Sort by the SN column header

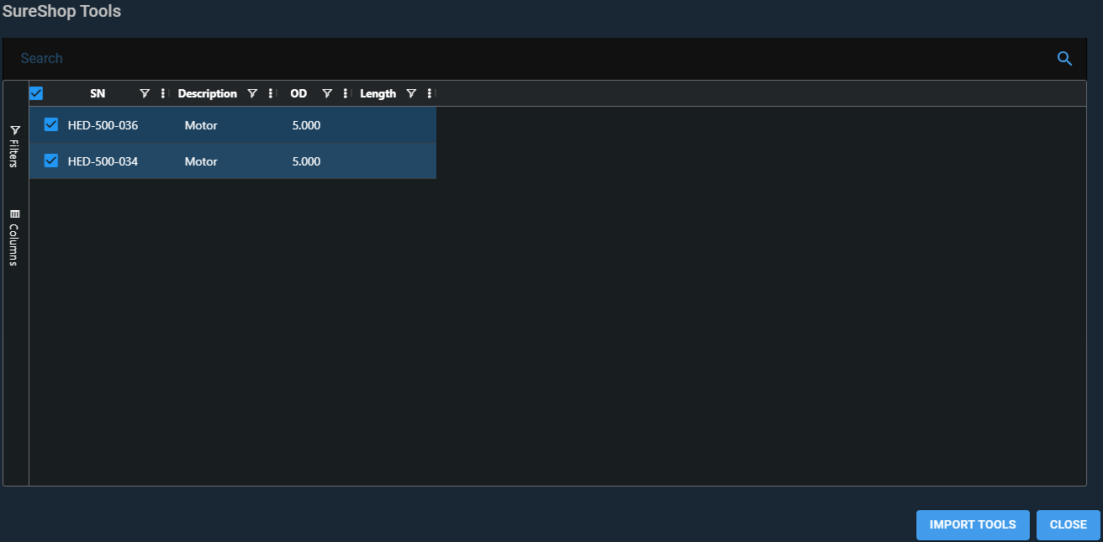coord(98,93)
